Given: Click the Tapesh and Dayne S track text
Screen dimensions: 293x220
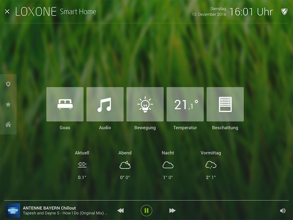Looking at the screenshot, I should [x=65, y=213].
